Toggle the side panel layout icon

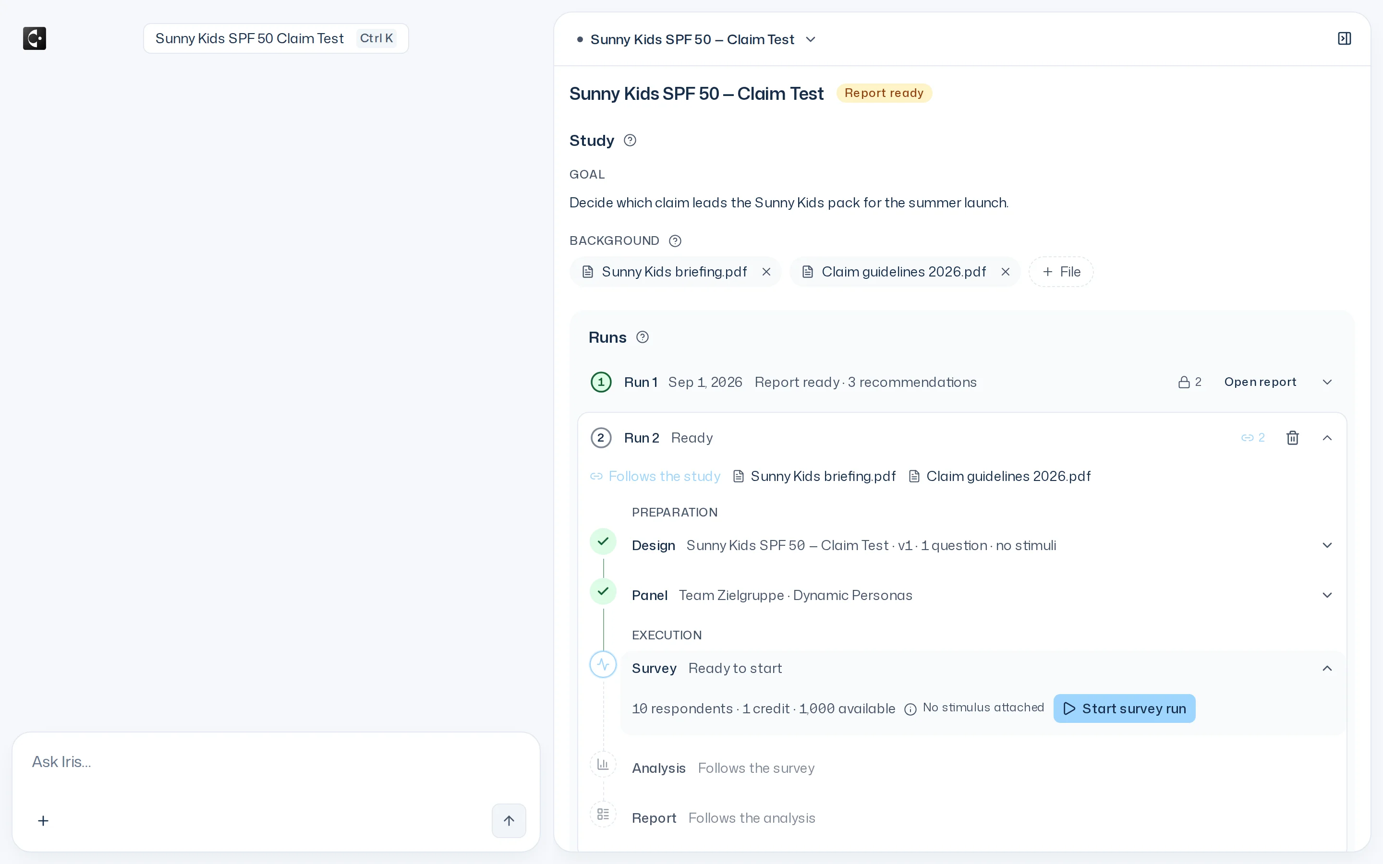click(x=1344, y=38)
